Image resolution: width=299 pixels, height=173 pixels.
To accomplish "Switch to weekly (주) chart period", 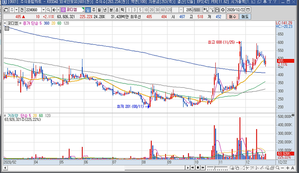I will point(94,10).
